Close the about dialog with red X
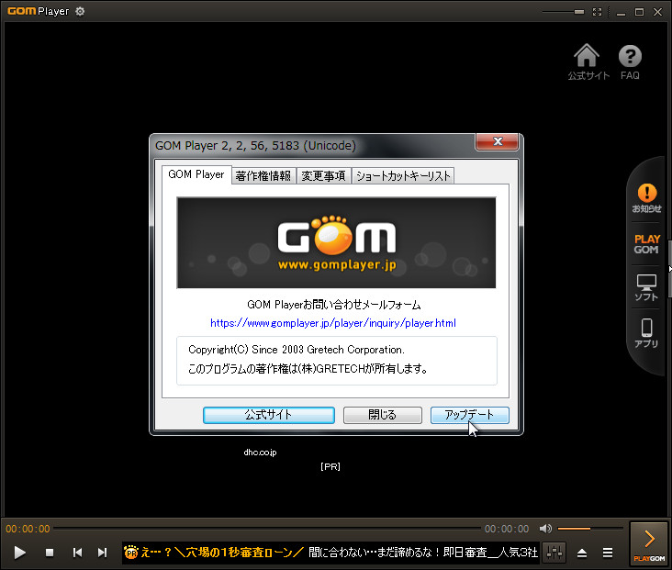This screenshot has width=672, height=570. click(498, 141)
